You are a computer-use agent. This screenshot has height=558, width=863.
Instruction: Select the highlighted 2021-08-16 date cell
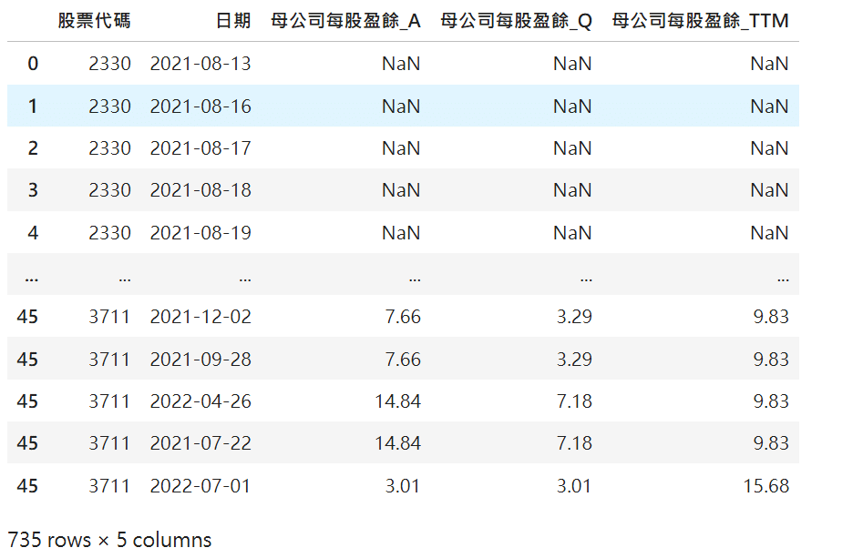click(200, 107)
